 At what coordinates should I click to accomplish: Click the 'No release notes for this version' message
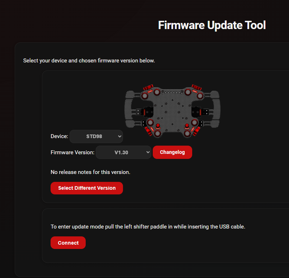point(91,172)
